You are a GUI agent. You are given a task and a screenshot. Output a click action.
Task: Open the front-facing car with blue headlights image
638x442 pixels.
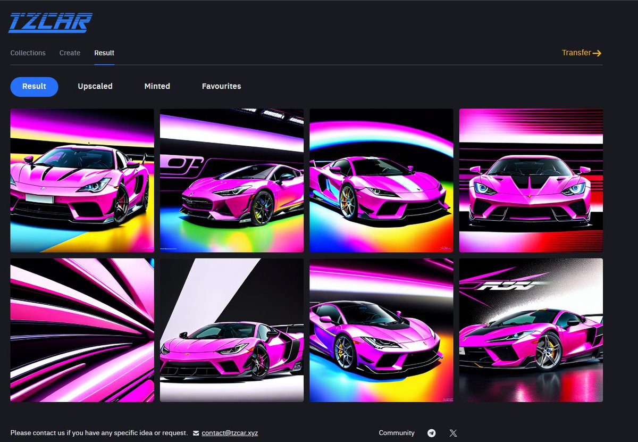click(x=531, y=180)
